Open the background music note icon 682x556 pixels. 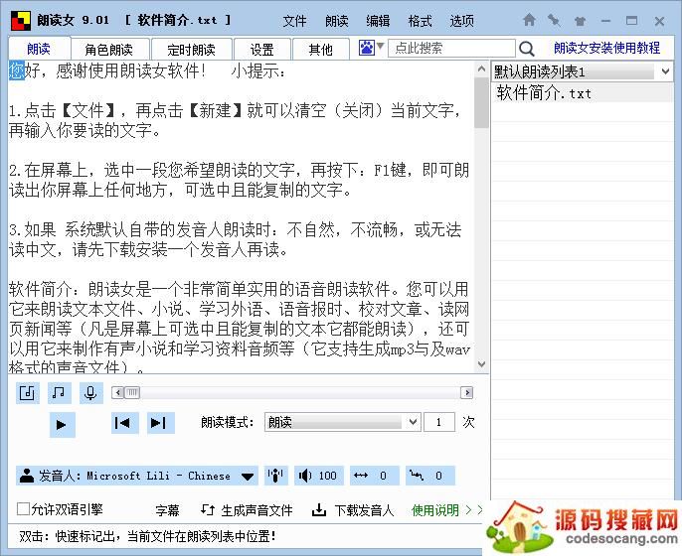coord(59,393)
